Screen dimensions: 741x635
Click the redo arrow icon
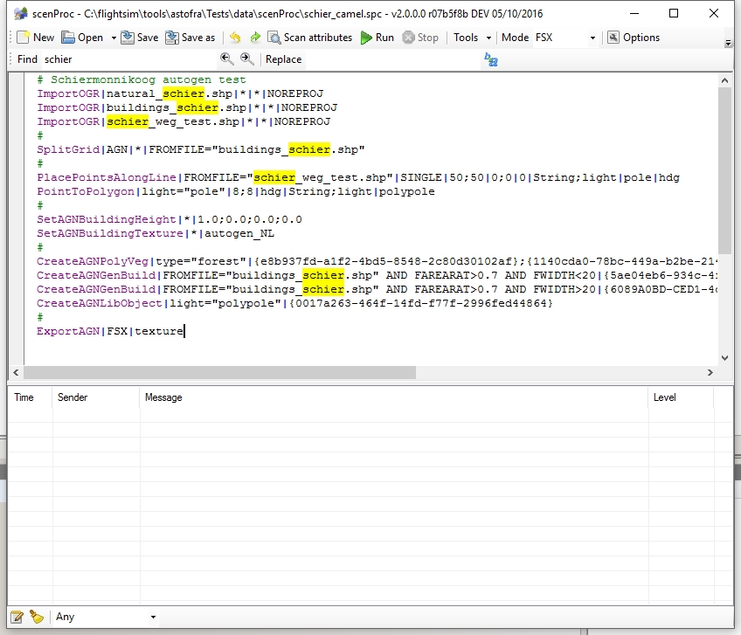[255, 38]
